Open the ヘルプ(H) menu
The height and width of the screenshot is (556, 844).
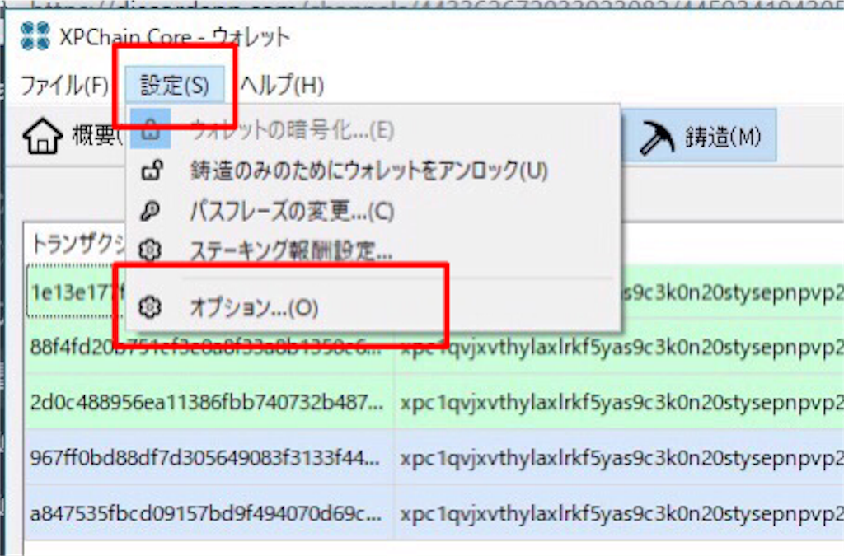[282, 85]
